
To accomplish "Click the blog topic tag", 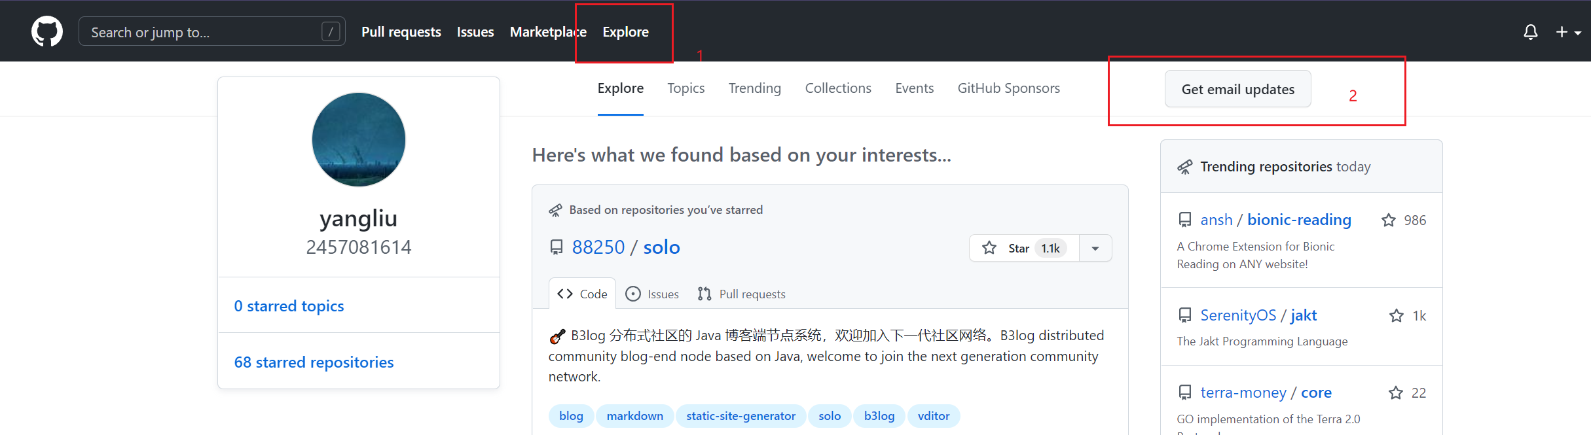I will coord(571,416).
